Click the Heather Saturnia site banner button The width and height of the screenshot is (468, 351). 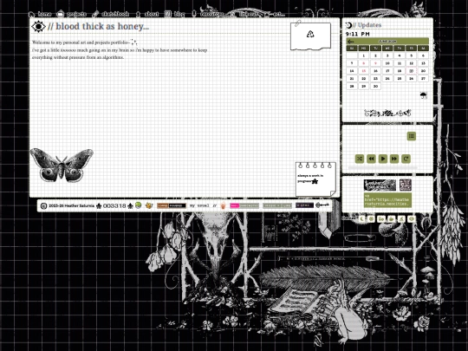click(x=380, y=185)
